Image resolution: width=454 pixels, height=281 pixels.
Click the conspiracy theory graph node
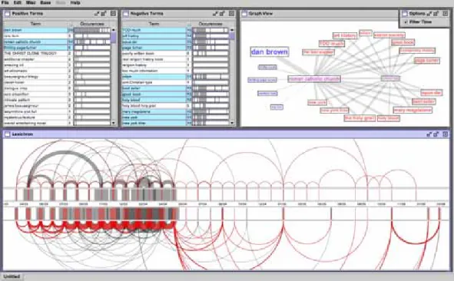417,51
